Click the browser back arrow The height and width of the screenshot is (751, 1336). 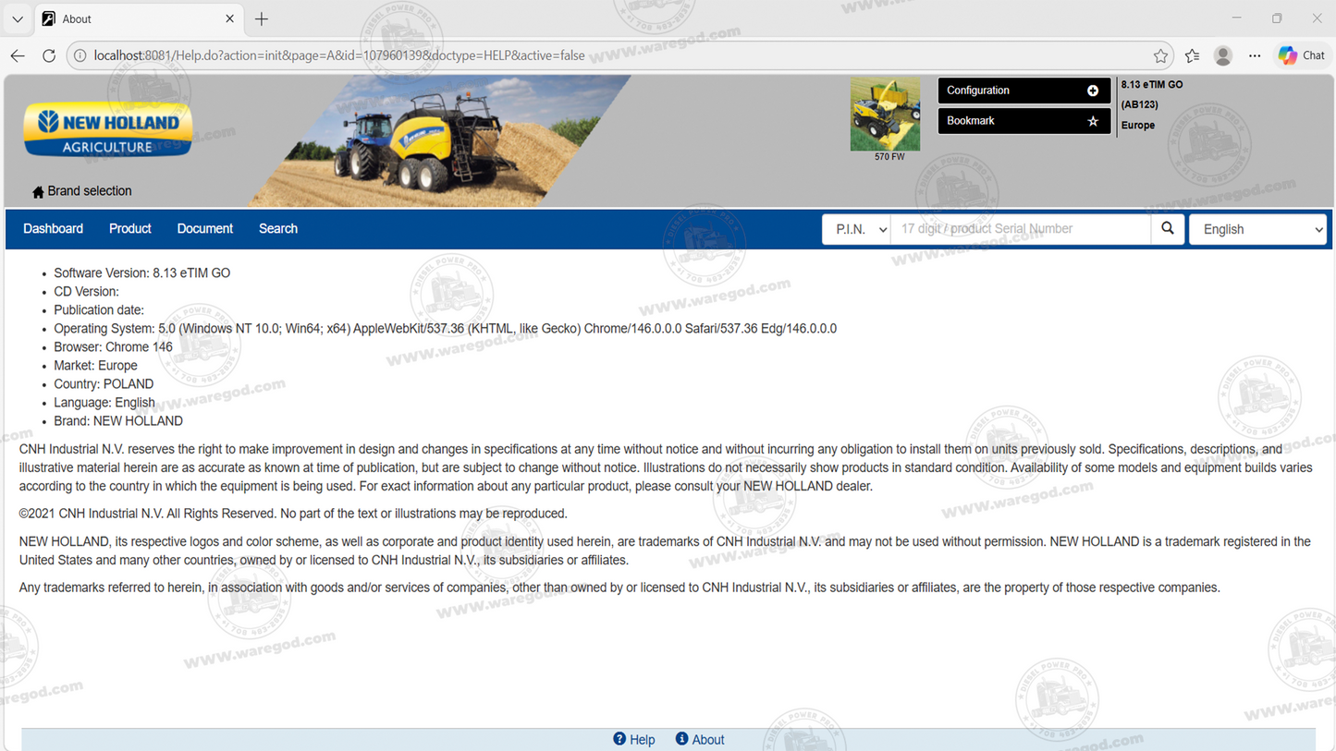click(x=18, y=55)
